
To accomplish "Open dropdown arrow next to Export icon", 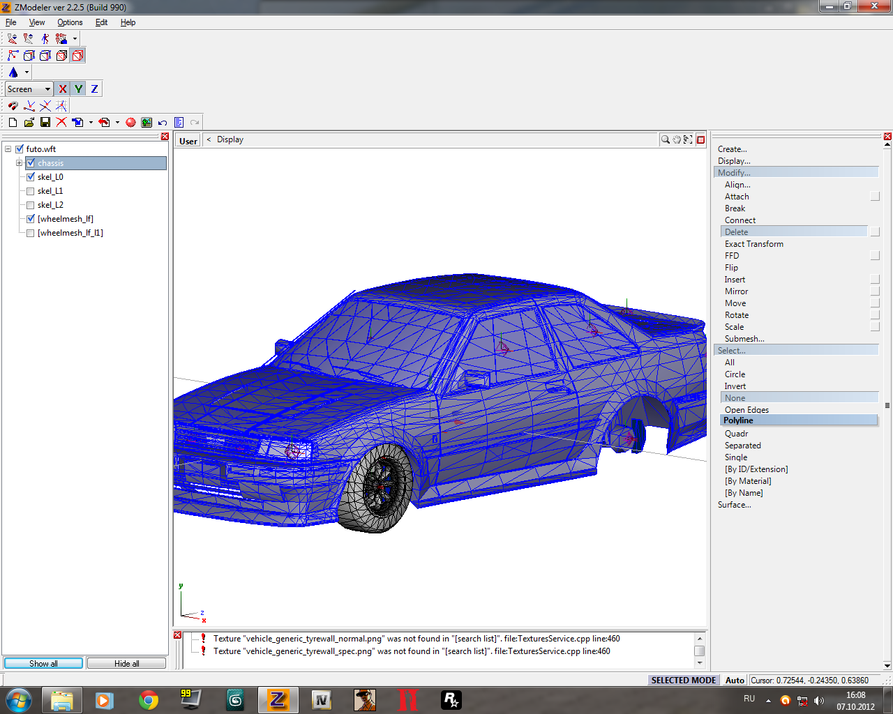I will (x=117, y=122).
